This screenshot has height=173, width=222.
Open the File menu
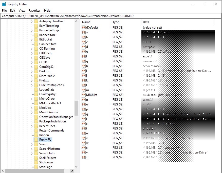pyautogui.click(x=4, y=11)
